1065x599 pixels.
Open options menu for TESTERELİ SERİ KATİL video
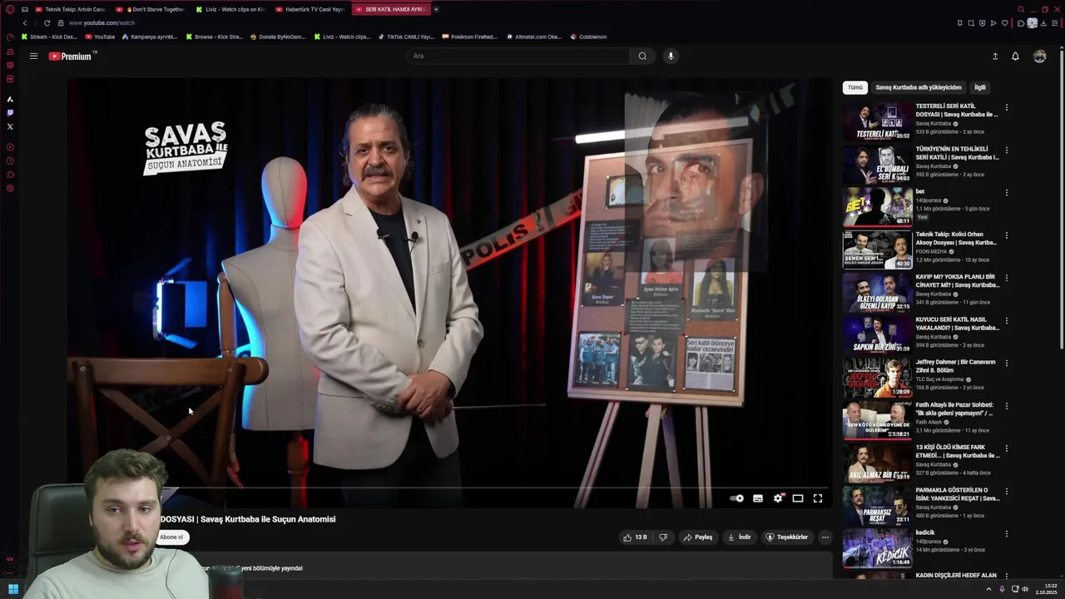[x=1006, y=107]
